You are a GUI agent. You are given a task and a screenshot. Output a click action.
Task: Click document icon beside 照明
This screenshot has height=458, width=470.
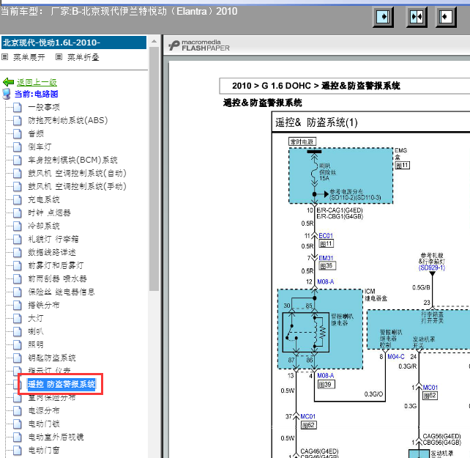pos(18,344)
